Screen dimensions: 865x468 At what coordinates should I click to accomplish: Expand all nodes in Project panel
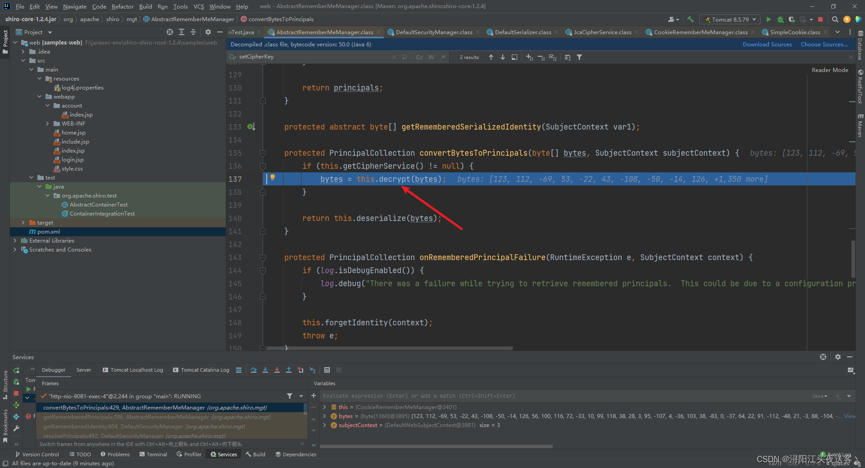coord(182,32)
